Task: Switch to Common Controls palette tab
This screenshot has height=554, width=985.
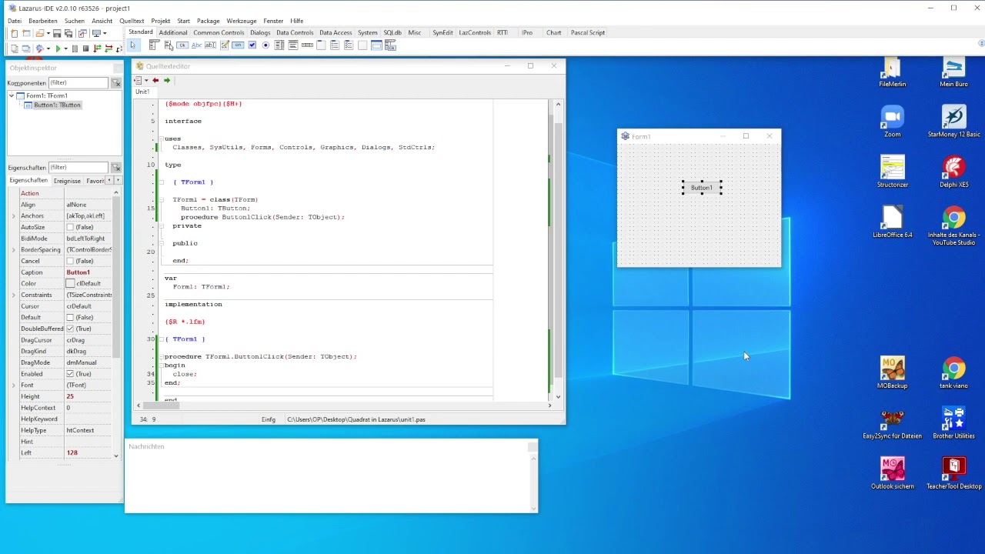Action: pyautogui.click(x=219, y=32)
